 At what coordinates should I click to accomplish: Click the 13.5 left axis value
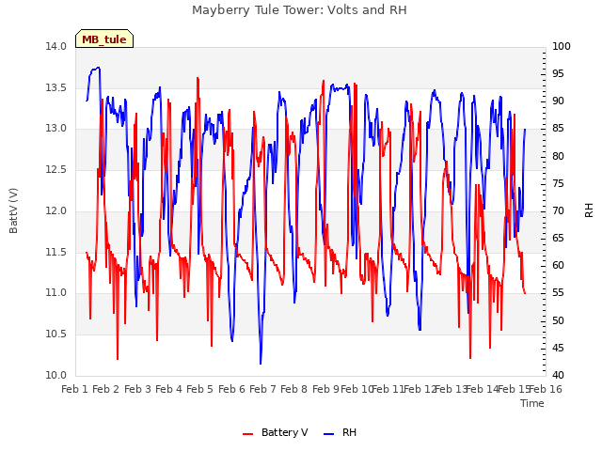[55, 87]
